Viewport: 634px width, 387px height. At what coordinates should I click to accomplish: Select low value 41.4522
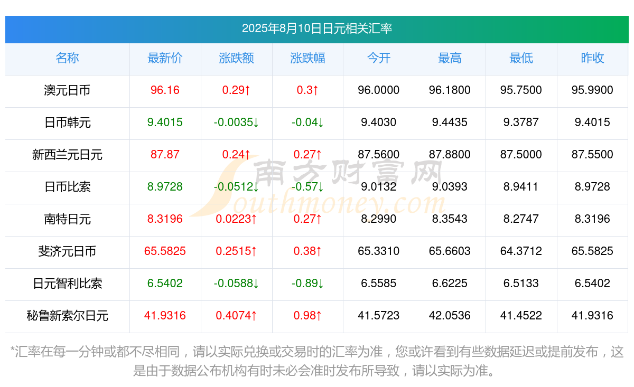521,316
